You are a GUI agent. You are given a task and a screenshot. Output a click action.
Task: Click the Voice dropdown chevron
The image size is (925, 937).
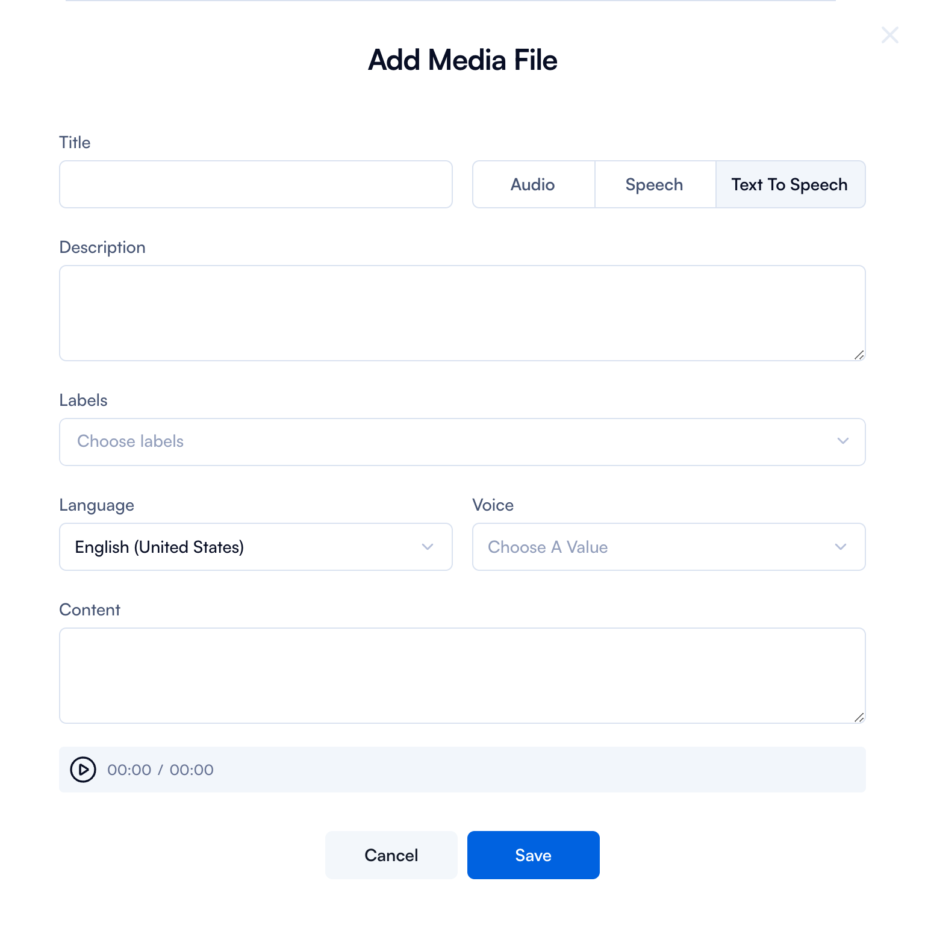point(841,547)
